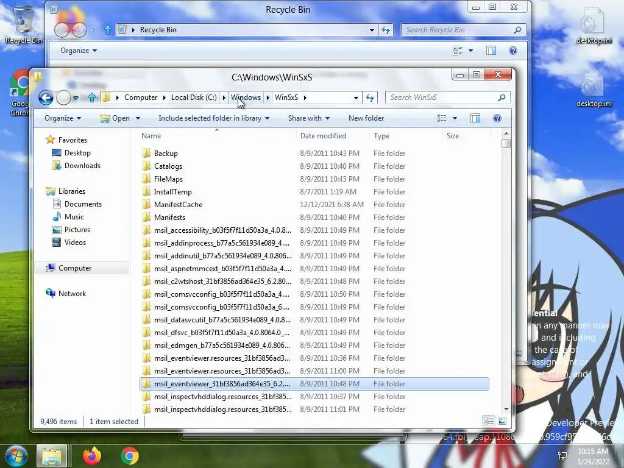Open the Organize menu in the WinSxS window
Screen dimensions: 624x468
tap(63, 118)
